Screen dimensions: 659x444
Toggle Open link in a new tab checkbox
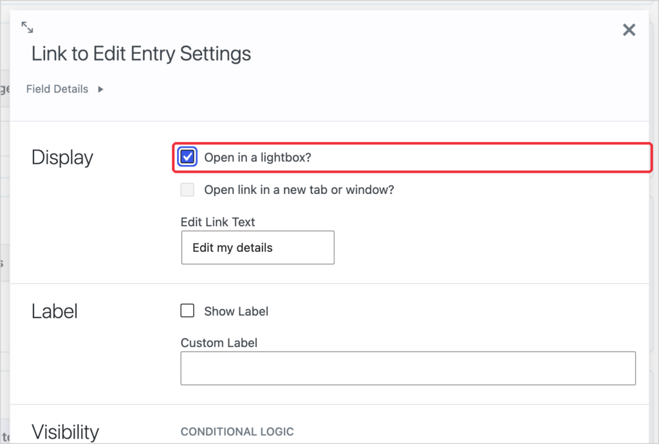[187, 190]
